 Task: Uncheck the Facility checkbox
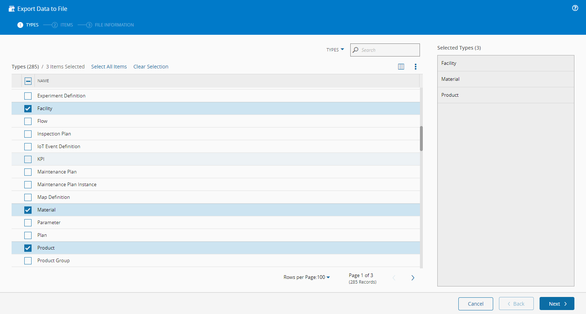[28, 109]
